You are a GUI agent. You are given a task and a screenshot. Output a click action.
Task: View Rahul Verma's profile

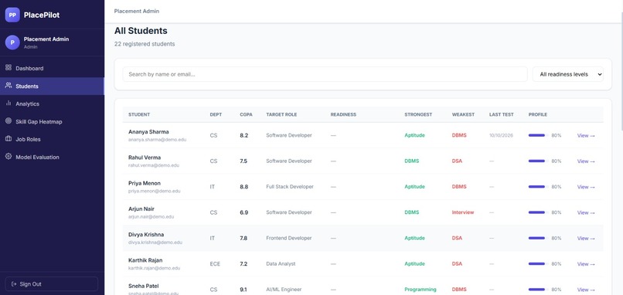pyautogui.click(x=586, y=161)
